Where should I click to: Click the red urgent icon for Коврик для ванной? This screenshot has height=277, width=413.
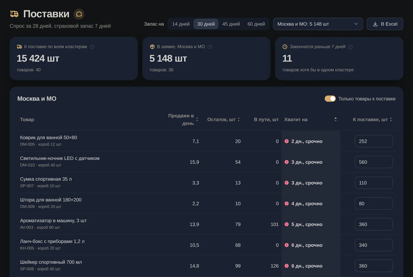[x=286, y=141]
